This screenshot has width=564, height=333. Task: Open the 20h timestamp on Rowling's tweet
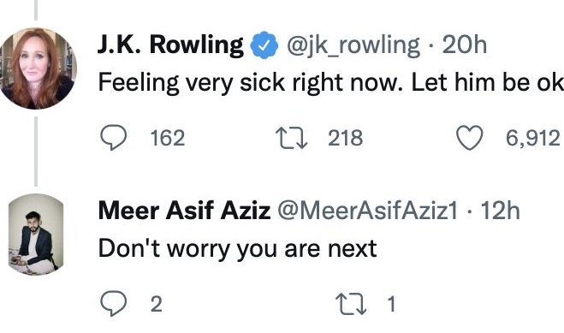coord(465,45)
